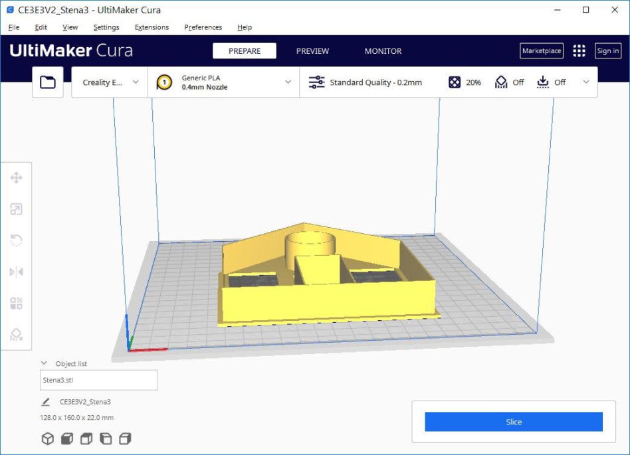Expand print settings panel chevron

tap(586, 82)
